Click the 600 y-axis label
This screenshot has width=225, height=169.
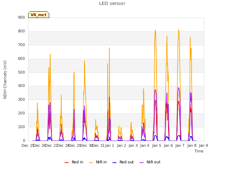[x=21, y=59]
